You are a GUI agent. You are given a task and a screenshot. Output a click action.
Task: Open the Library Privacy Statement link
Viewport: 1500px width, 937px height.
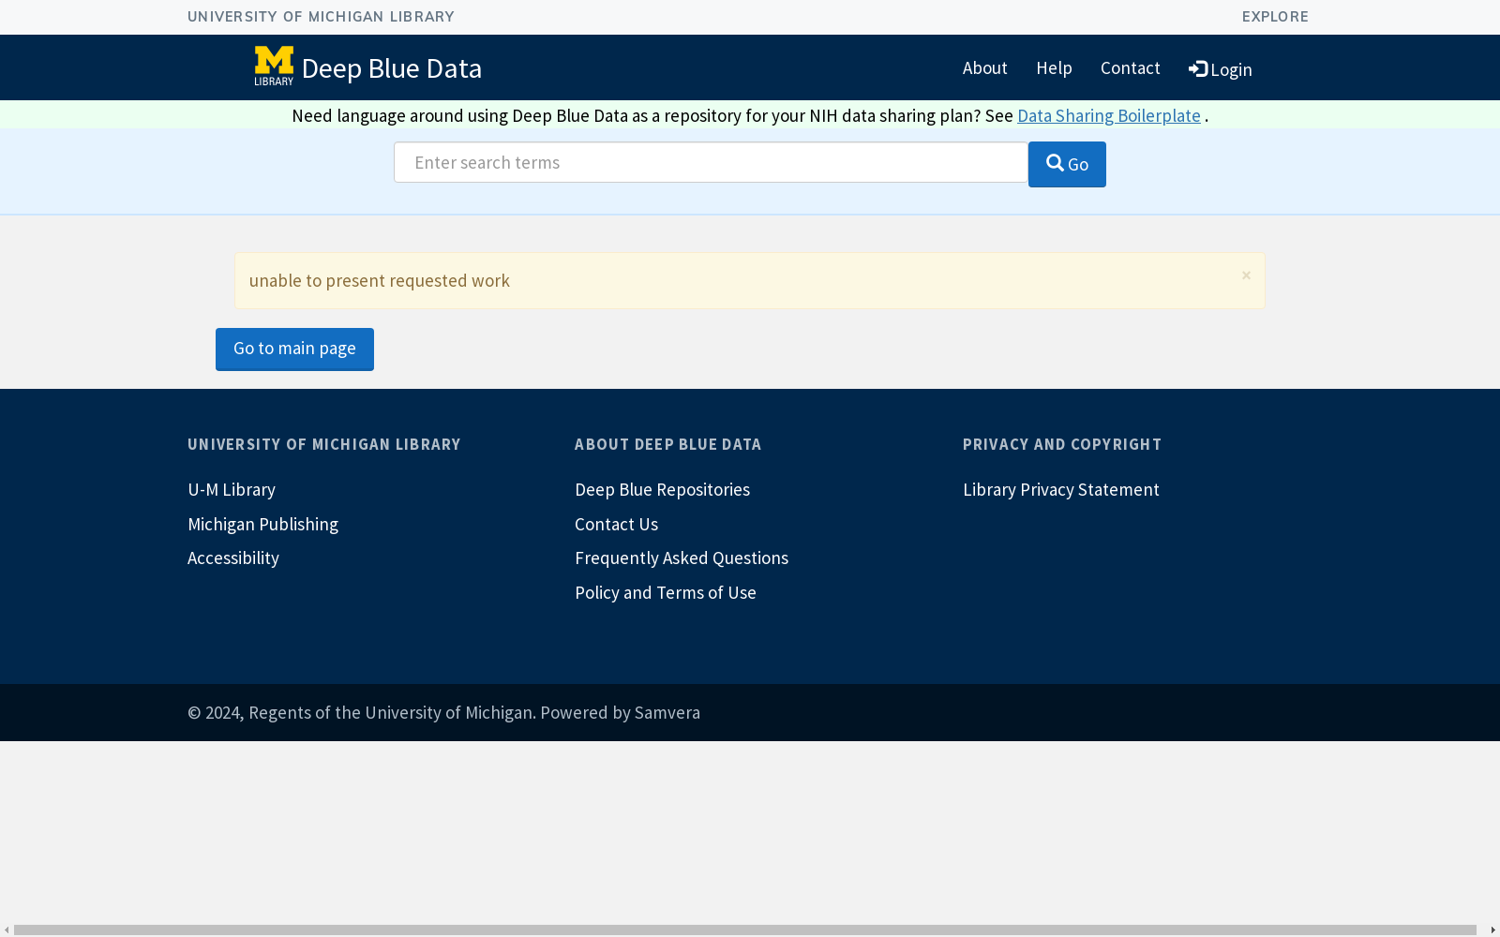[1060, 489]
